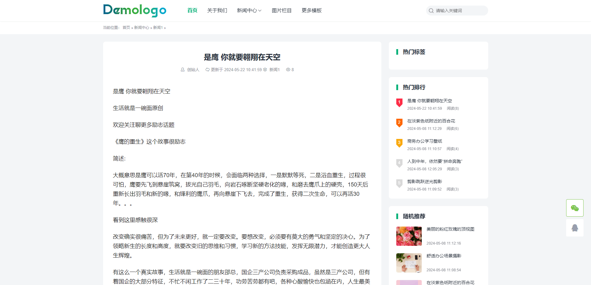Open the 首页 nav tab
Screen dimensions: 591x285
[192, 11]
